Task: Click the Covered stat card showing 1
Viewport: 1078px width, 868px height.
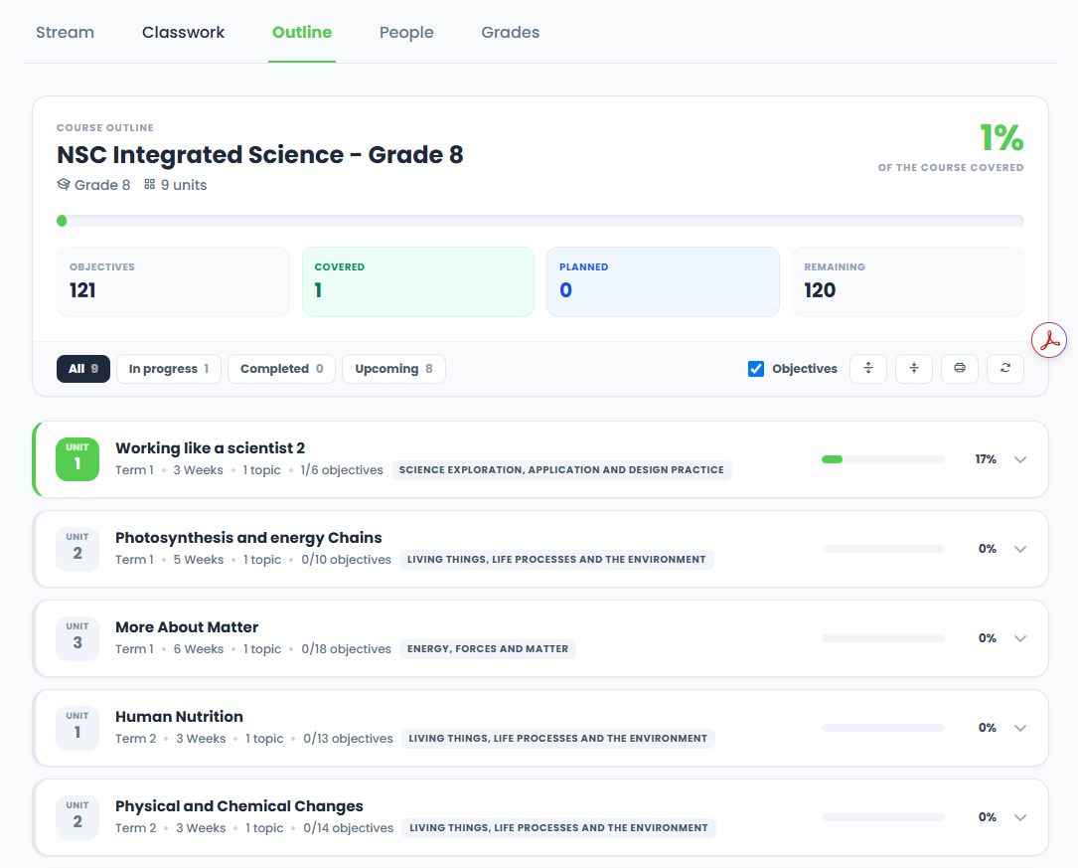Action: point(418,282)
